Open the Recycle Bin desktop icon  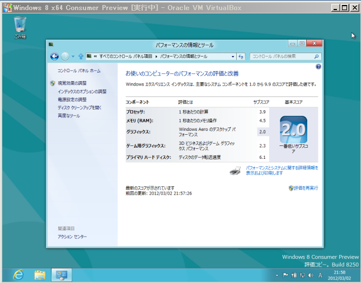point(20,27)
